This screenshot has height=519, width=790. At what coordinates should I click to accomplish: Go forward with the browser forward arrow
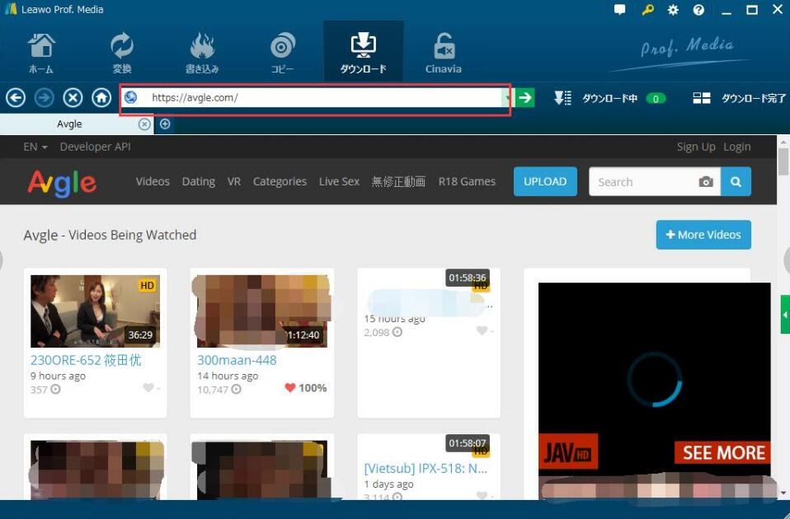[x=45, y=98]
